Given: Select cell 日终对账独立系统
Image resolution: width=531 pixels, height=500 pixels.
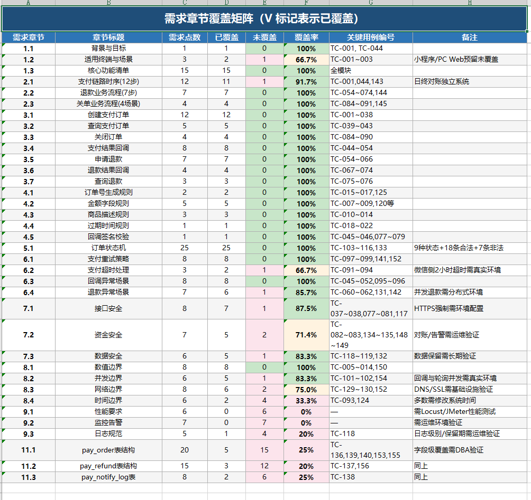Looking at the screenshot, I should click(470, 82).
